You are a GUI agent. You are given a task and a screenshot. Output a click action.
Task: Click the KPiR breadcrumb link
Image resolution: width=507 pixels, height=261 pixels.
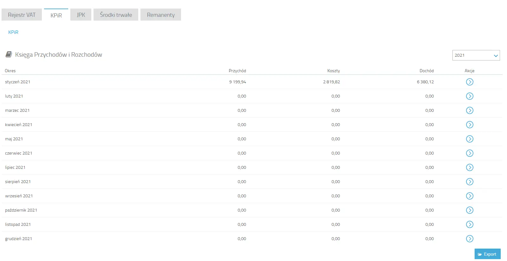pos(13,32)
